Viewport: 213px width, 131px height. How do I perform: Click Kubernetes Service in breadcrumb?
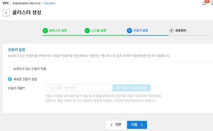26,3
